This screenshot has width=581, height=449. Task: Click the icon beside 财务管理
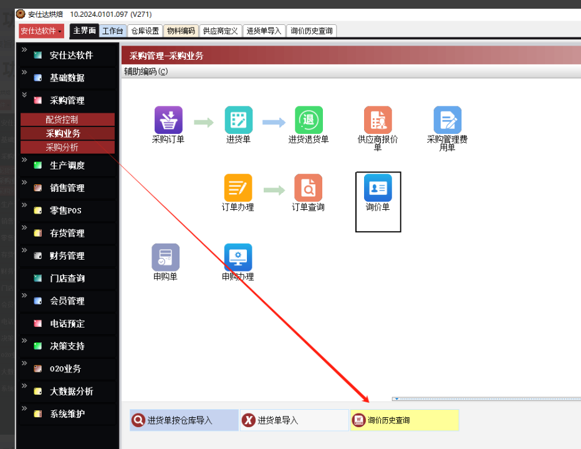[x=38, y=255]
